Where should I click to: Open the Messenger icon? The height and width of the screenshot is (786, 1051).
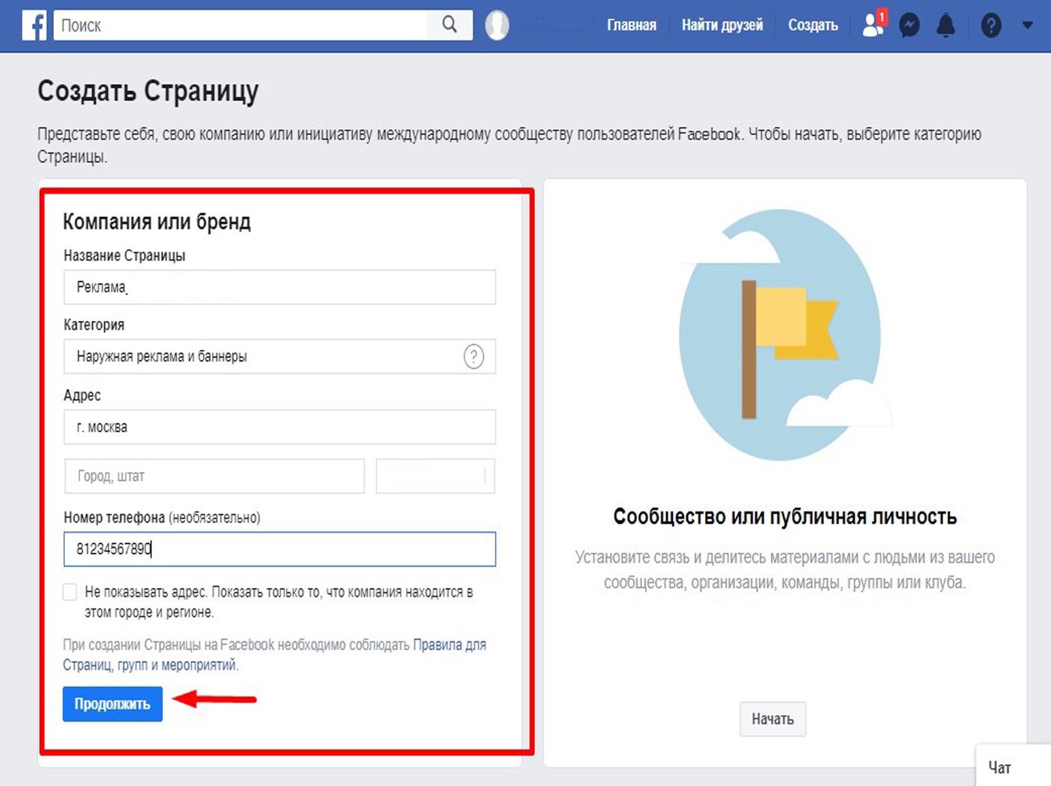(x=909, y=26)
